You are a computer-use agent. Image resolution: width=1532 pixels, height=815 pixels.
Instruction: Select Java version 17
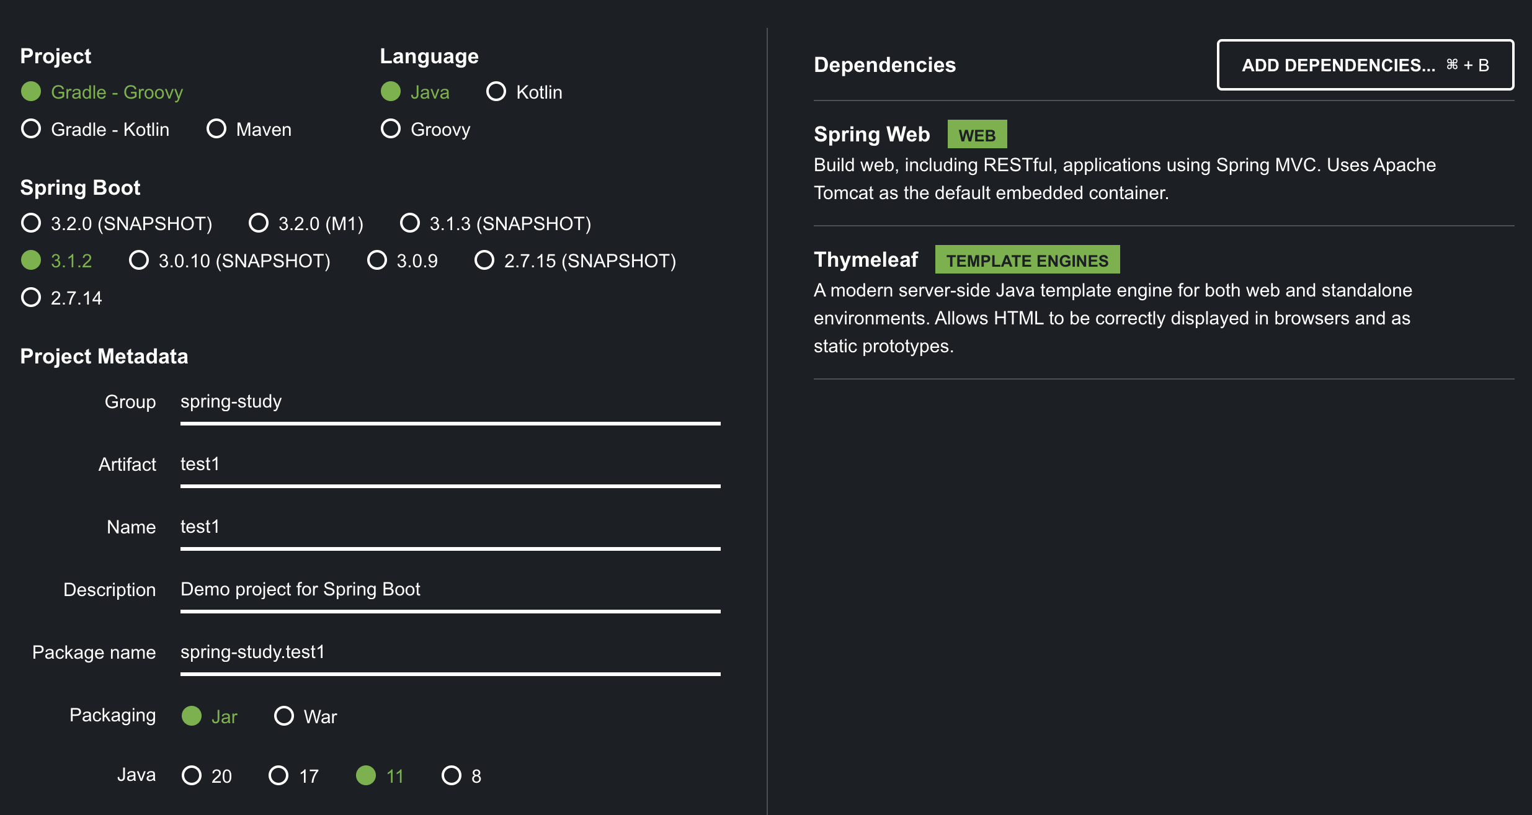294,776
